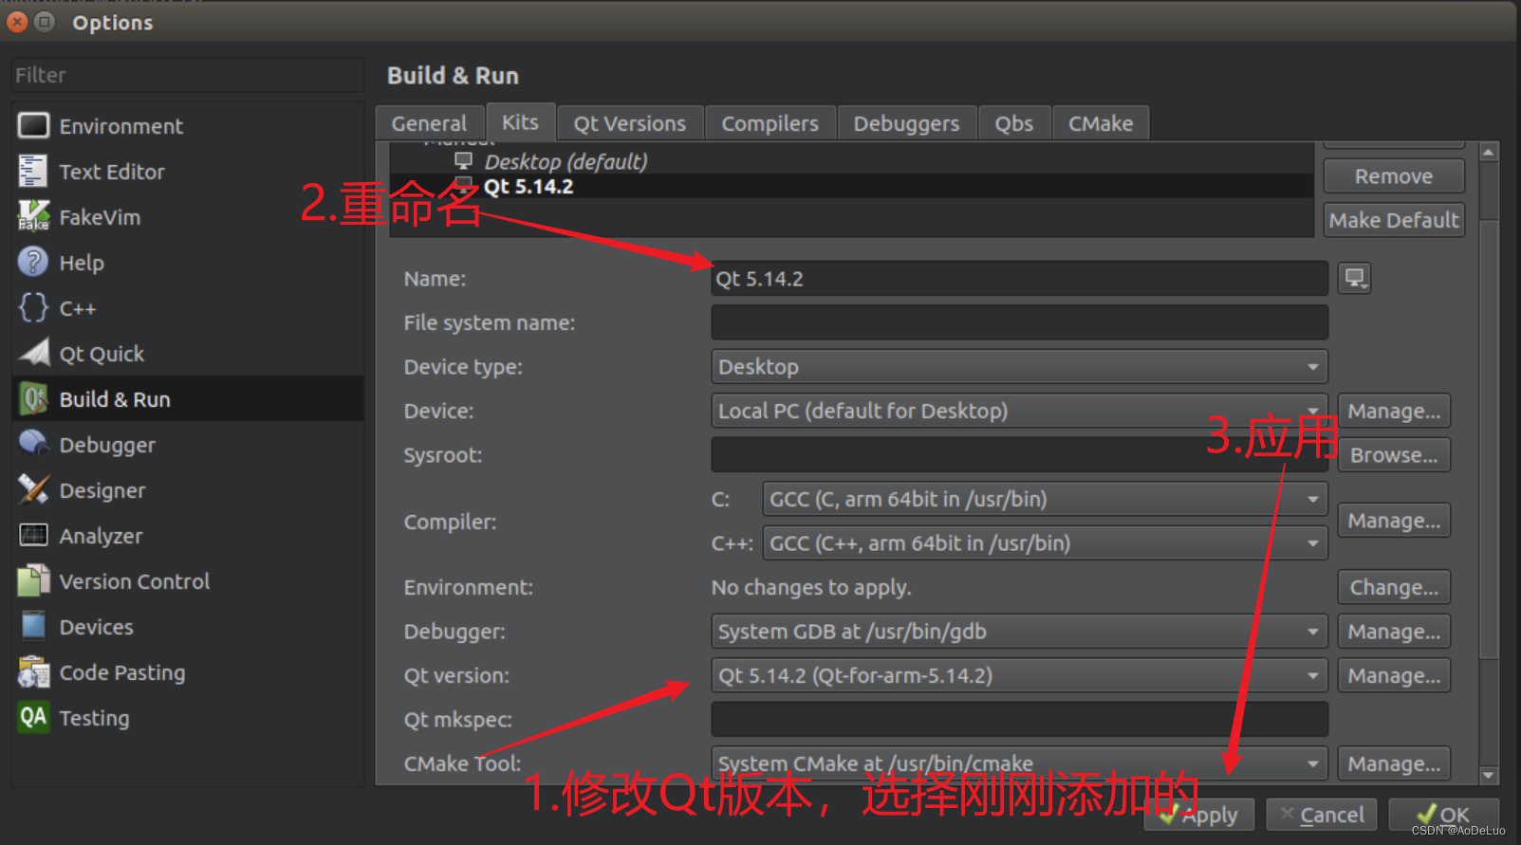Viewport: 1521px width, 845px height.
Task: Select the Qt 5.14.2 kit row
Action: [x=851, y=186]
